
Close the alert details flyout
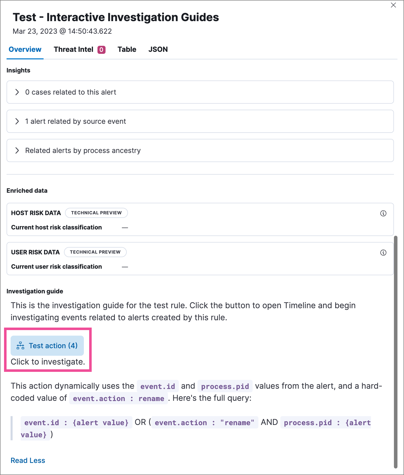[393, 5]
